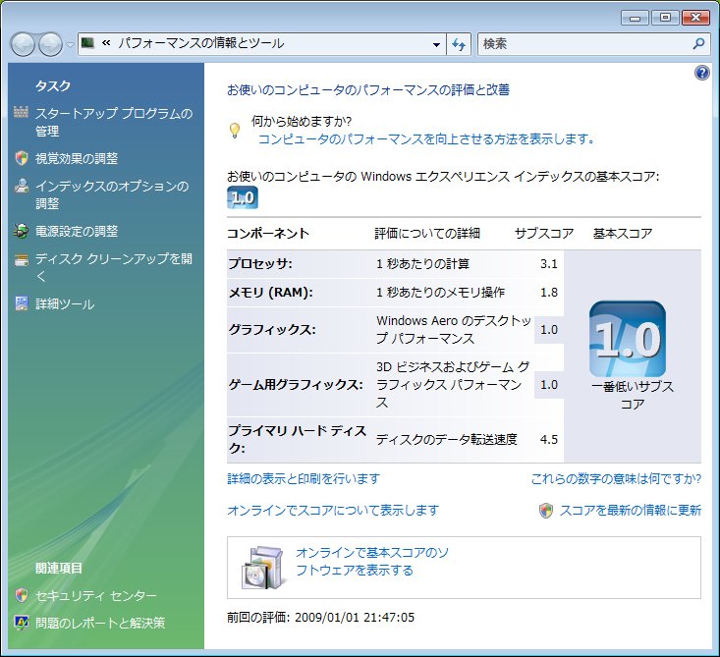The height and width of the screenshot is (657, 720).
Task: Maximize the window
Action: click(x=665, y=18)
